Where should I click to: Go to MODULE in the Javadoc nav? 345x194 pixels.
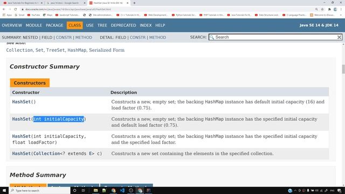tap(33, 25)
